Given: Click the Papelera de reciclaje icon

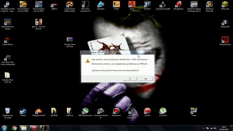Looking at the screenshot, I should (x=8, y=113).
